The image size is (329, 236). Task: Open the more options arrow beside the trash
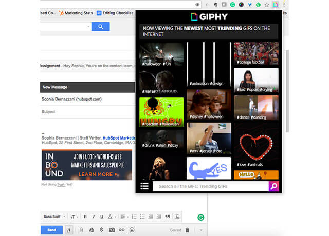tap(200, 230)
